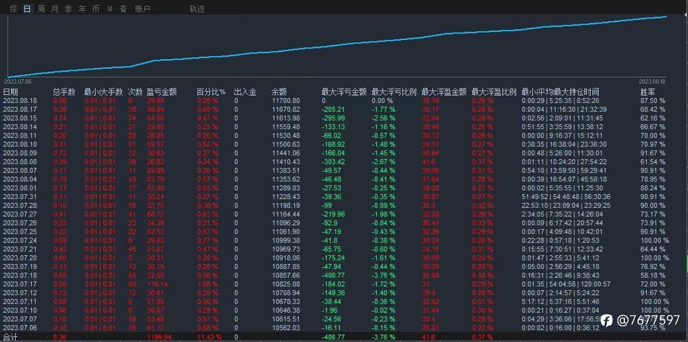Click the 合计 total row label

(11, 338)
